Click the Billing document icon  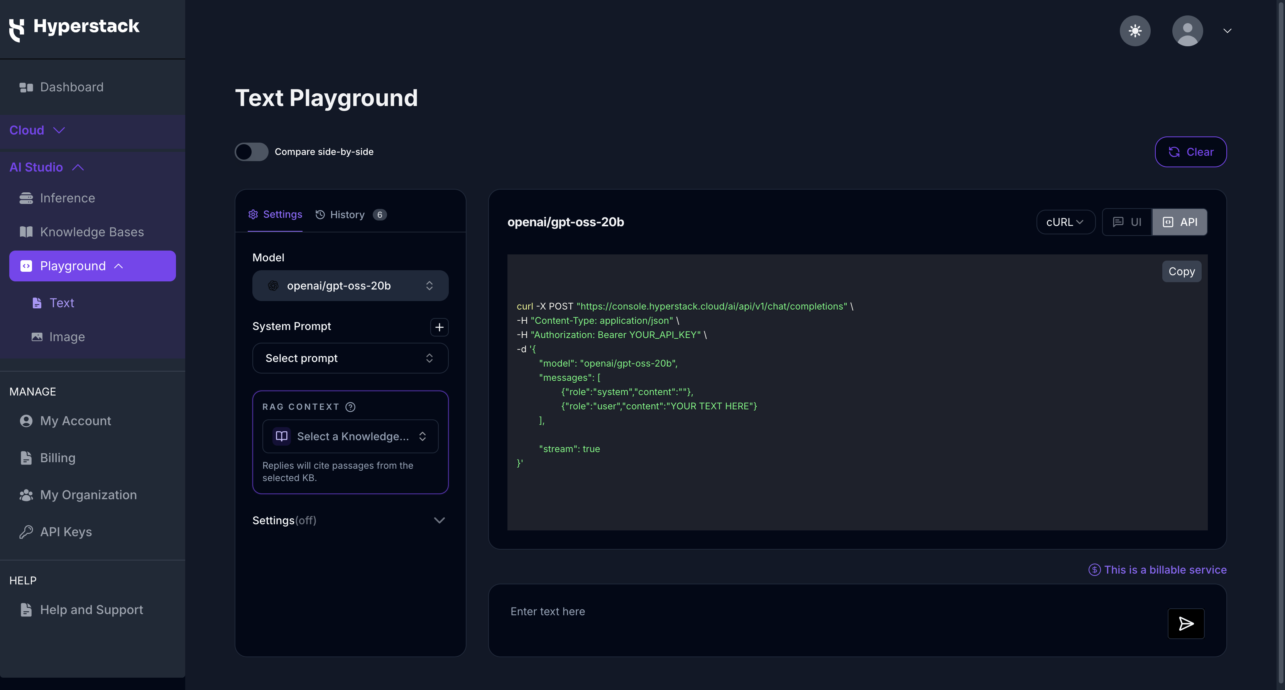[x=26, y=458]
